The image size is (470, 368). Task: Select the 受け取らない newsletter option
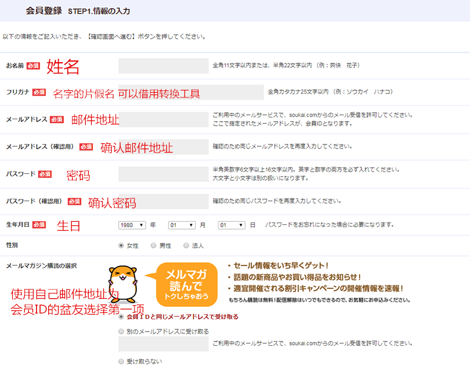[121, 362]
